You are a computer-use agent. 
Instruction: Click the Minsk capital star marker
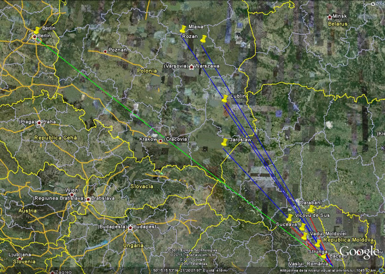[329, 17]
